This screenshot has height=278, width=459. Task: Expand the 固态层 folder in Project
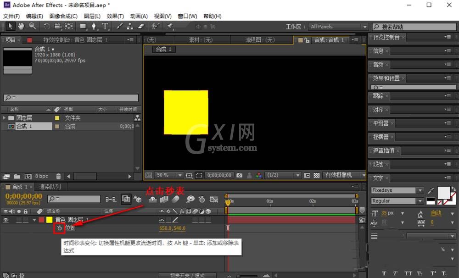tap(4, 117)
